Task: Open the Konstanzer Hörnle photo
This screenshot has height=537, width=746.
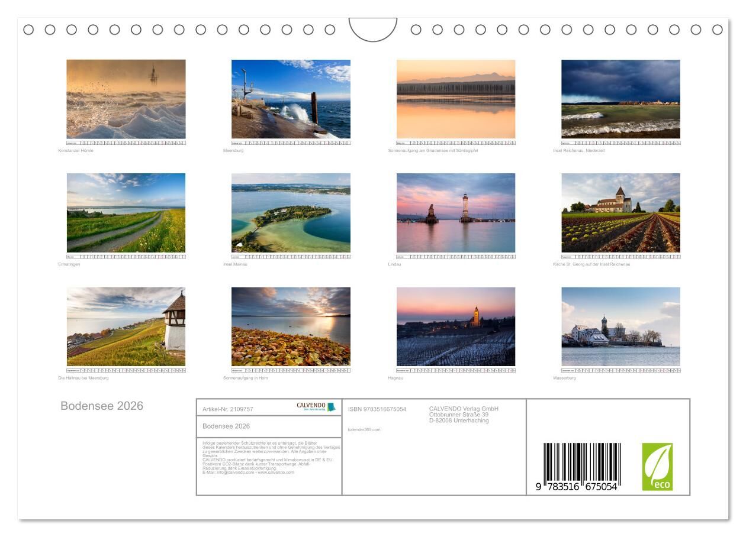Action: tap(126, 99)
